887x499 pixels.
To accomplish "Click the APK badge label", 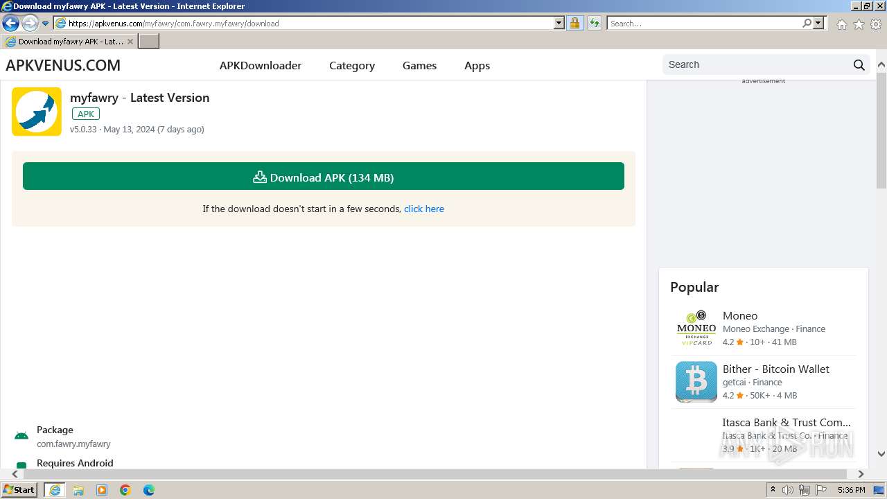I will tap(86, 114).
